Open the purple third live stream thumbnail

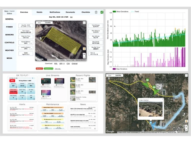[x=46, y=93]
